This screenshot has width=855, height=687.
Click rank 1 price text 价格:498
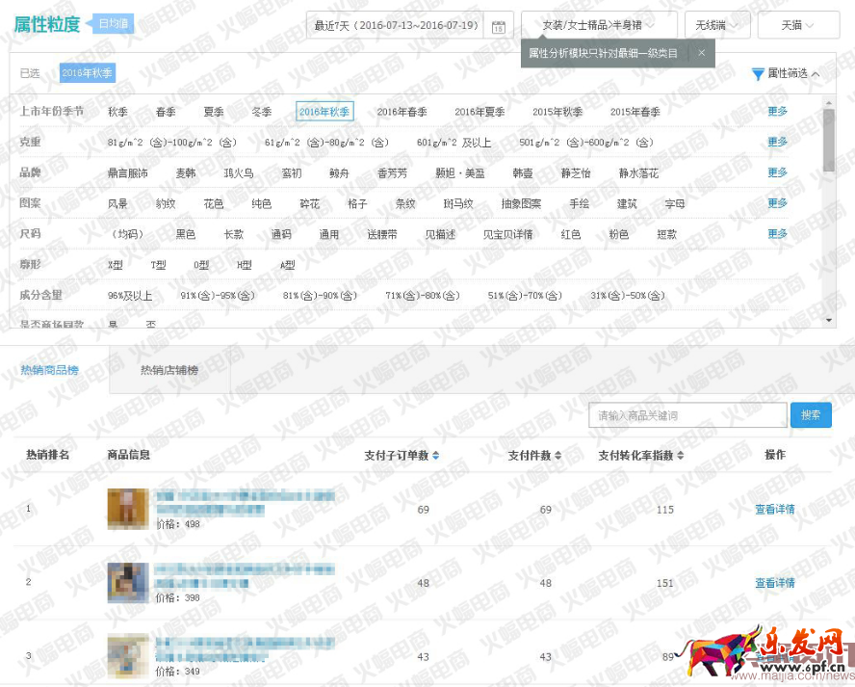178,524
